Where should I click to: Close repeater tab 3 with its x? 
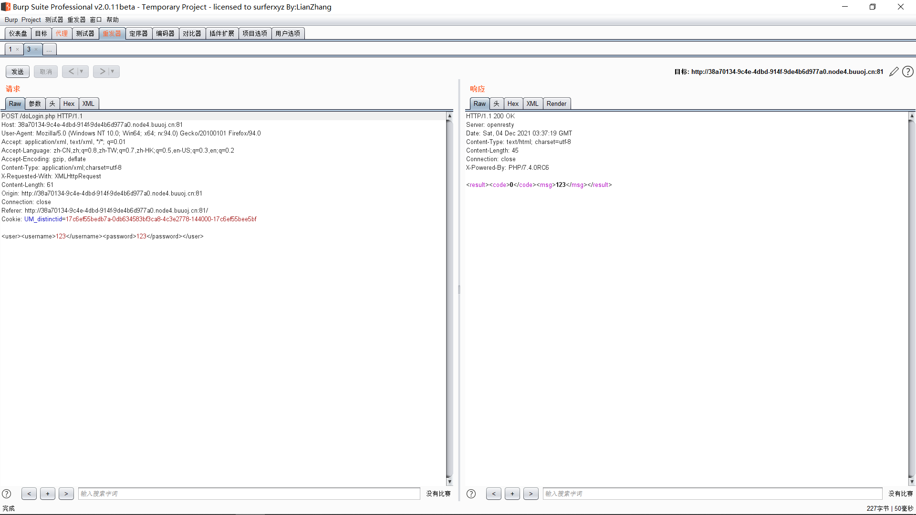click(36, 50)
